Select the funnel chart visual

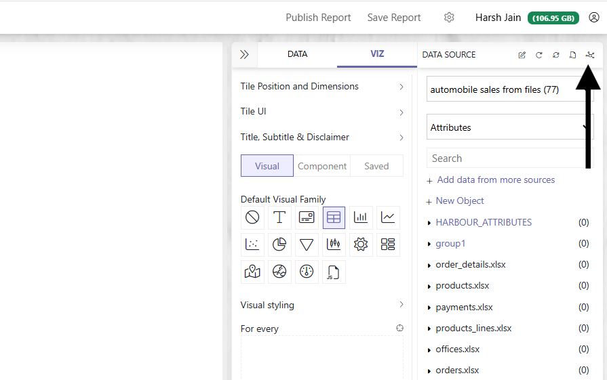(307, 245)
